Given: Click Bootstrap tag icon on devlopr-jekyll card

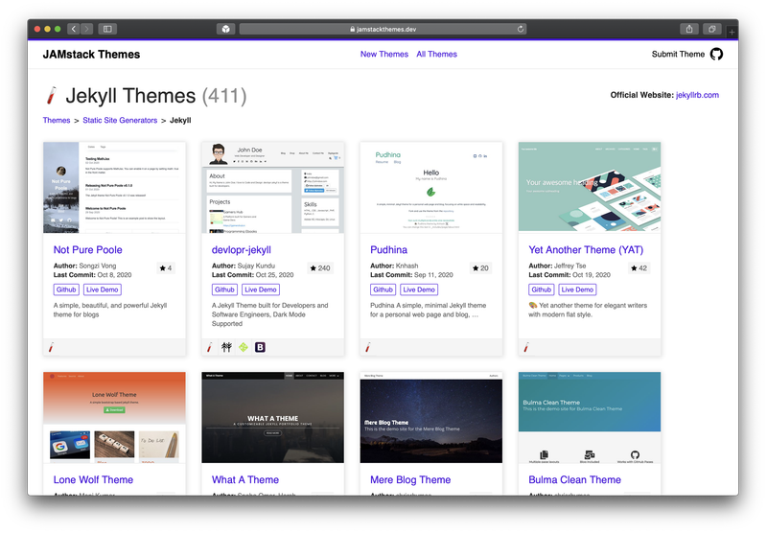Looking at the screenshot, I should 260,347.
